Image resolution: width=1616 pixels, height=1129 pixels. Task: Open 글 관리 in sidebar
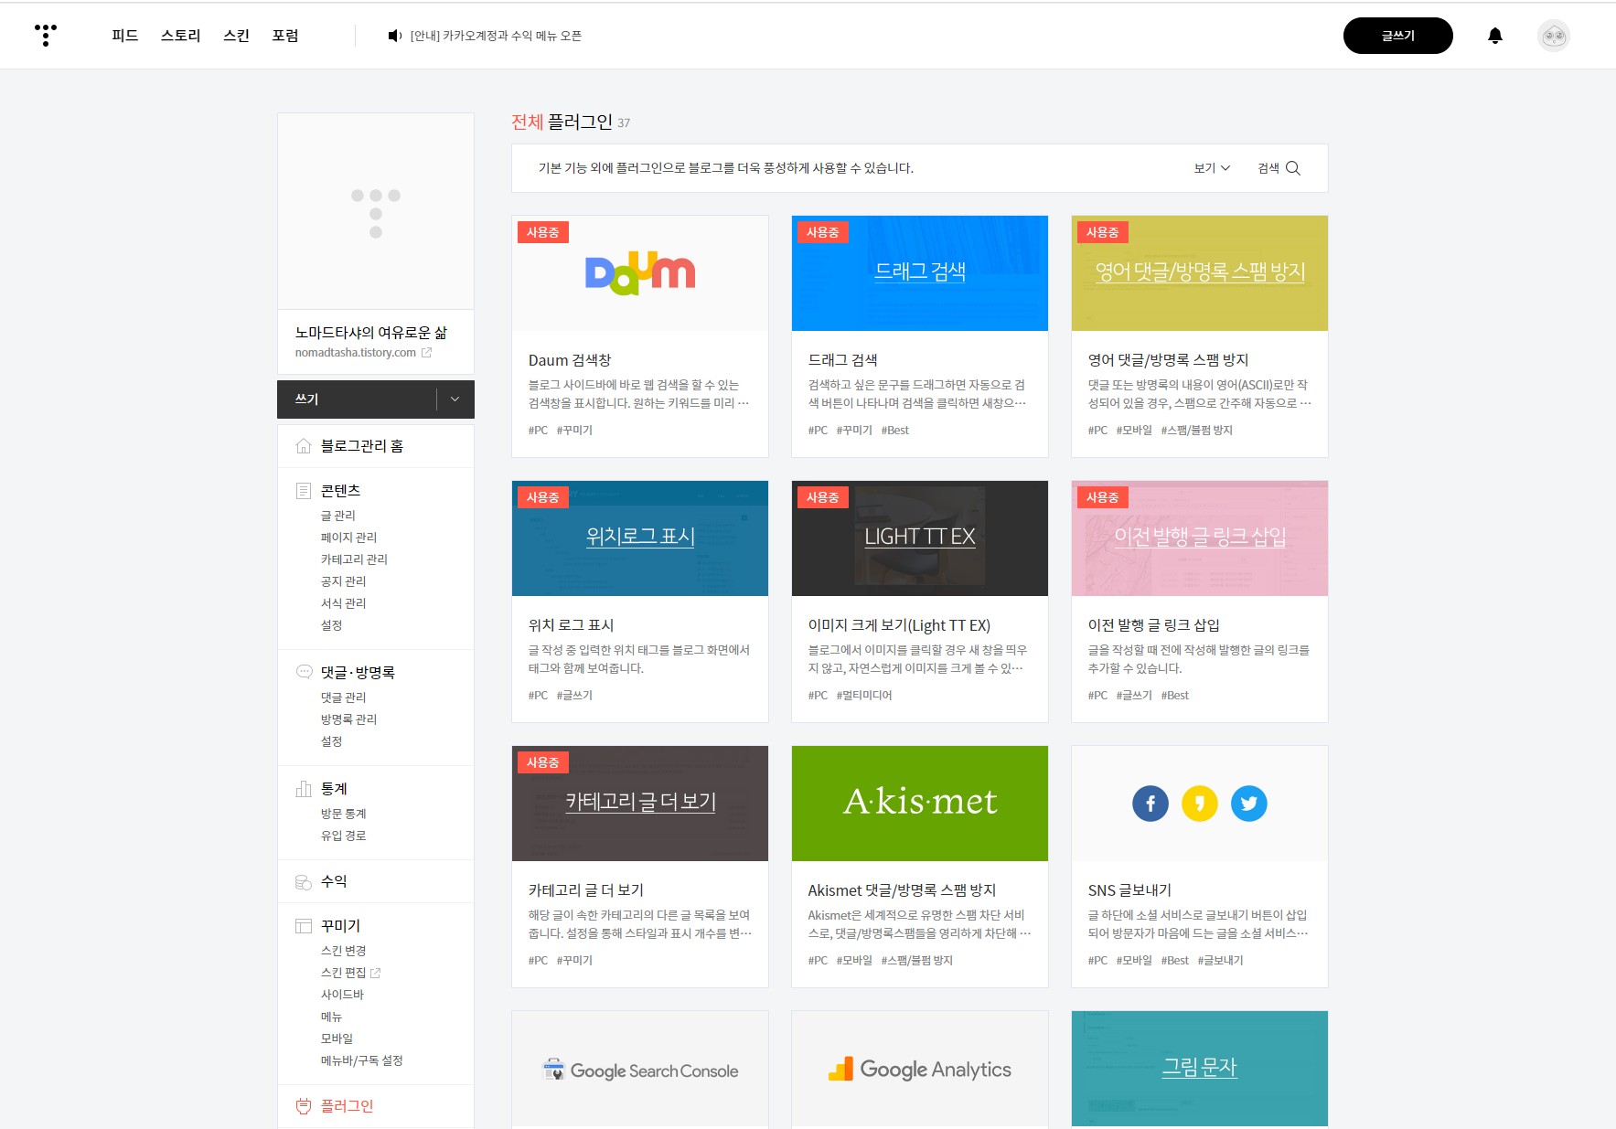337,516
